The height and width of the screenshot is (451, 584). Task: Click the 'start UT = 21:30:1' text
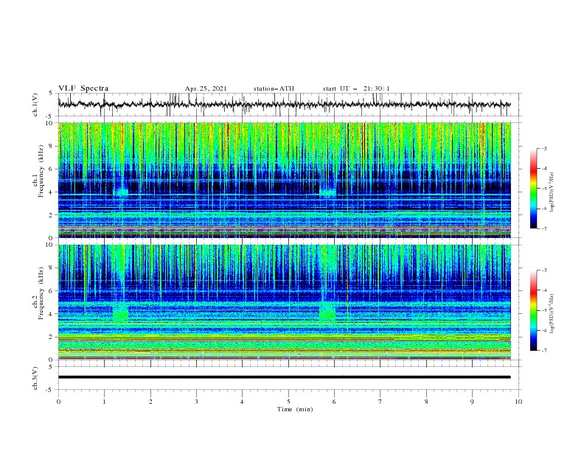[x=356, y=88]
